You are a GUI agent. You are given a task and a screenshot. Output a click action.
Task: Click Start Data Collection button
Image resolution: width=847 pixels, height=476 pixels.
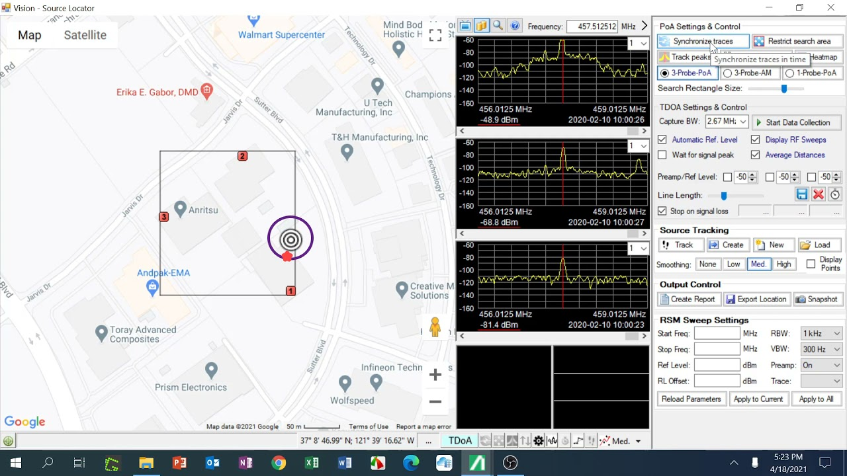[797, 122]
